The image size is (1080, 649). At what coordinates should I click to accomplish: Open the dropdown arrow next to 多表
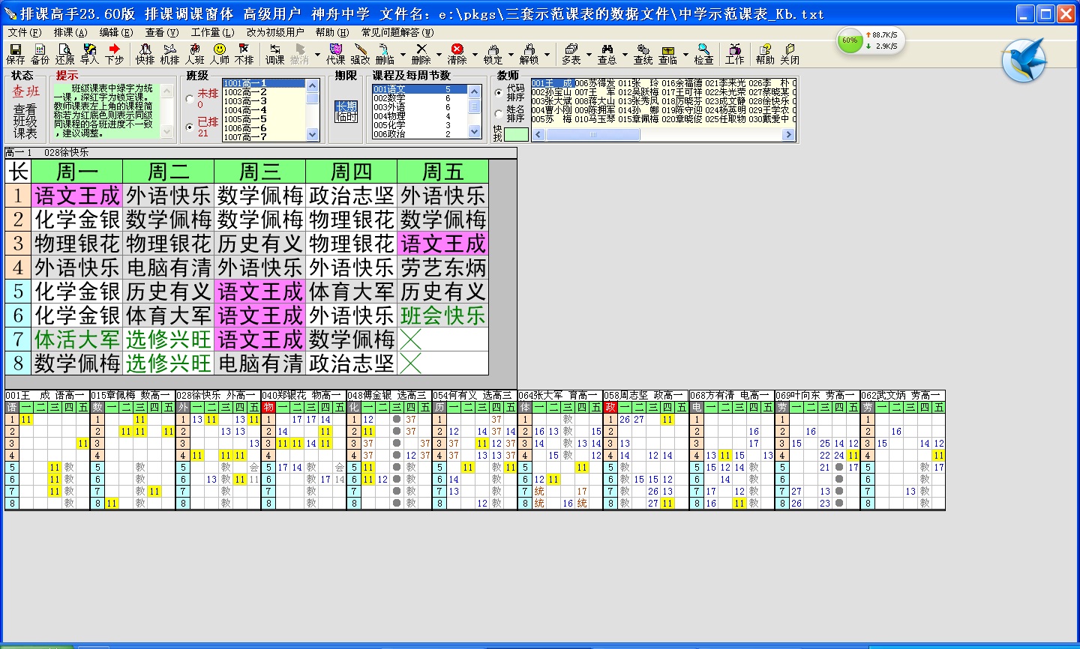[589, 55]
